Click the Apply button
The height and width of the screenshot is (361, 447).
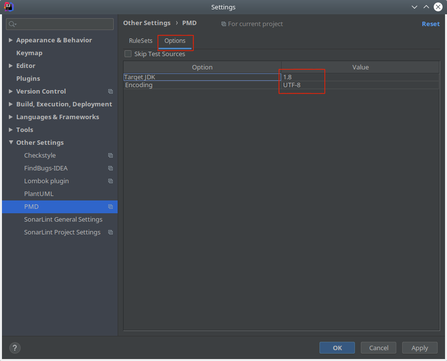point(419,348)
